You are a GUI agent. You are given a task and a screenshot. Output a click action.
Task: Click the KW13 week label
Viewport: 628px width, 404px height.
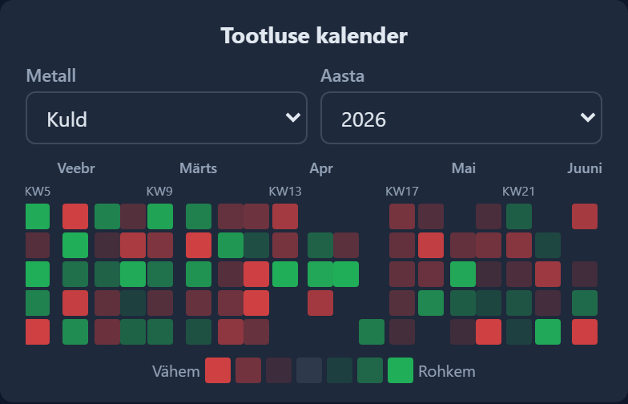(285, 192)
